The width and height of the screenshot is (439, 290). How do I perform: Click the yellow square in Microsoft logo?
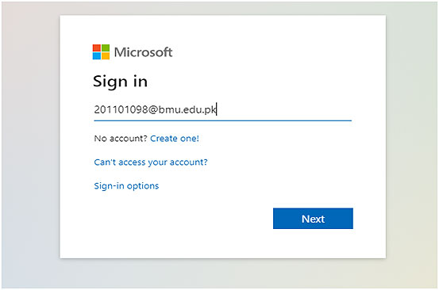106,56
